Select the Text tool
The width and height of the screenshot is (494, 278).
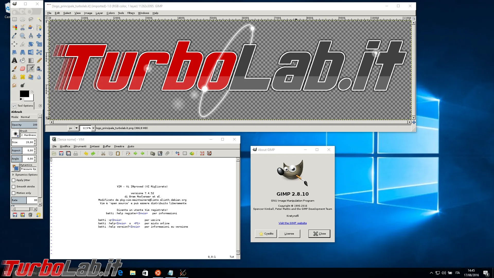click(x=14, y=60)
